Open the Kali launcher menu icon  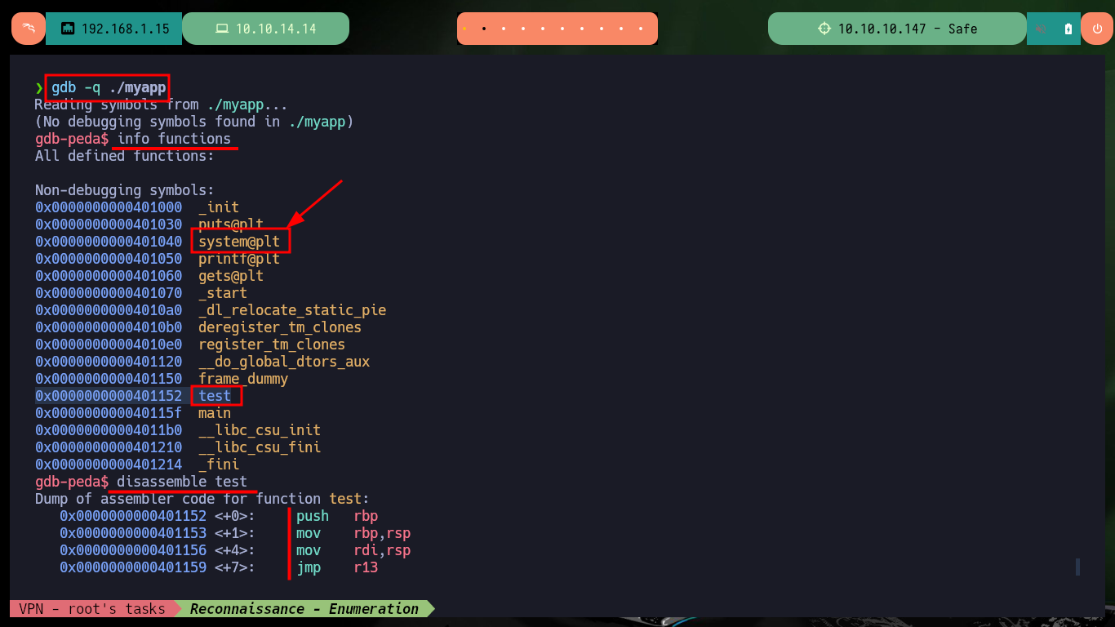[28, 29]
